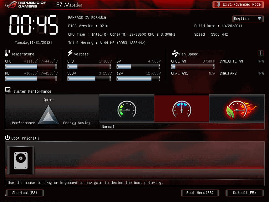Click the Temperature thermometer icon
The width and height of the screenshot is (269, 202).
[x=7, y=53]
